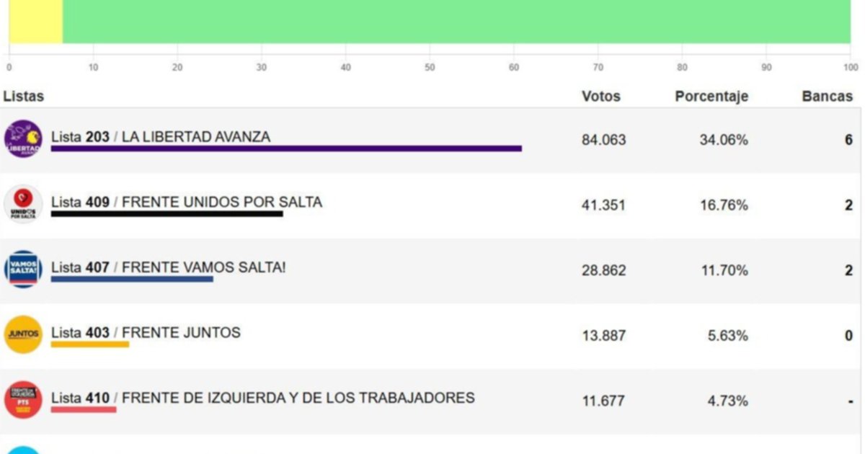Click the purple La Libertad Avanza bar

285,148
